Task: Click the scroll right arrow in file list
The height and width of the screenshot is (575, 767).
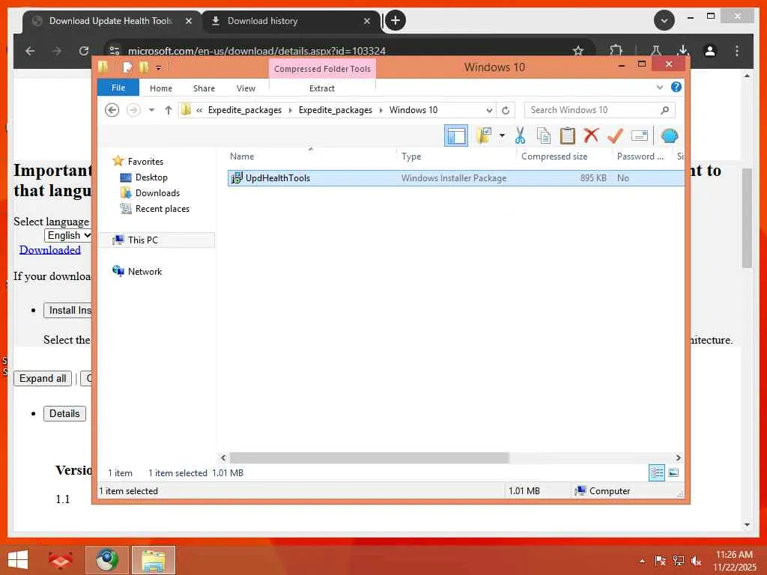Action: pos(678,457)
